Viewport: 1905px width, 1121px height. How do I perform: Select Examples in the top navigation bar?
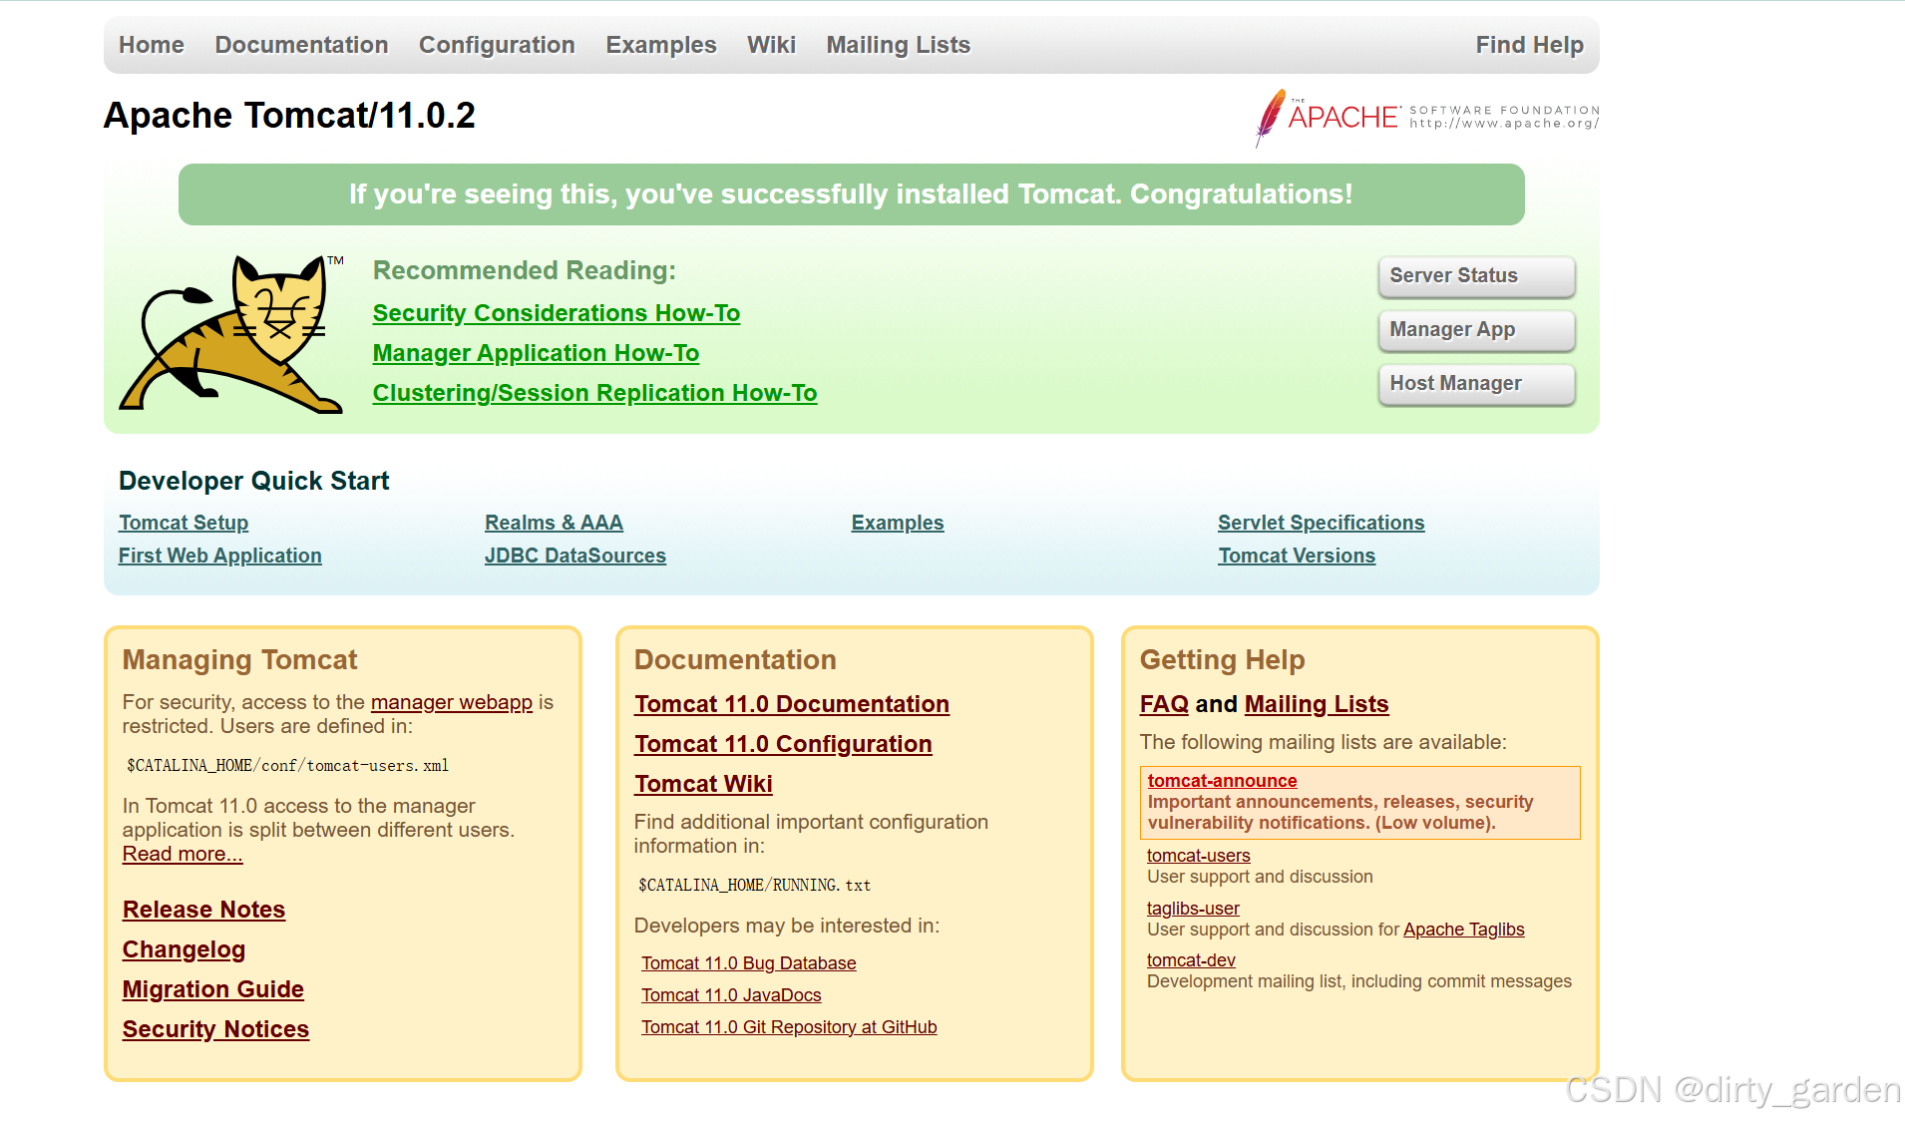pyautogui.click(x=661, y=45)
